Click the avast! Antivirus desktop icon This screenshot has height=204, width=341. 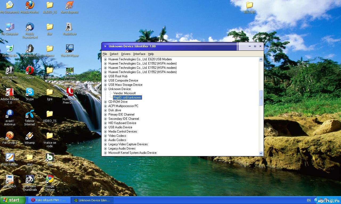click(10, 114)
